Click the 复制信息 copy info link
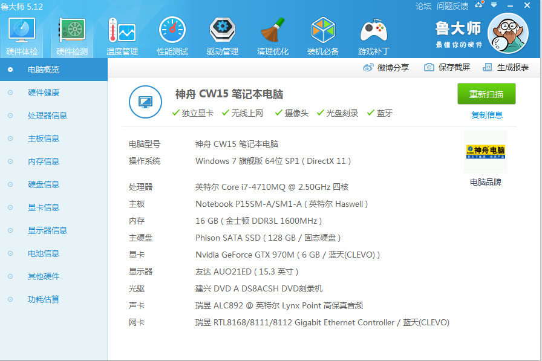Image resolution: width=542 pixels, height=361 pixels. [487, 115]
